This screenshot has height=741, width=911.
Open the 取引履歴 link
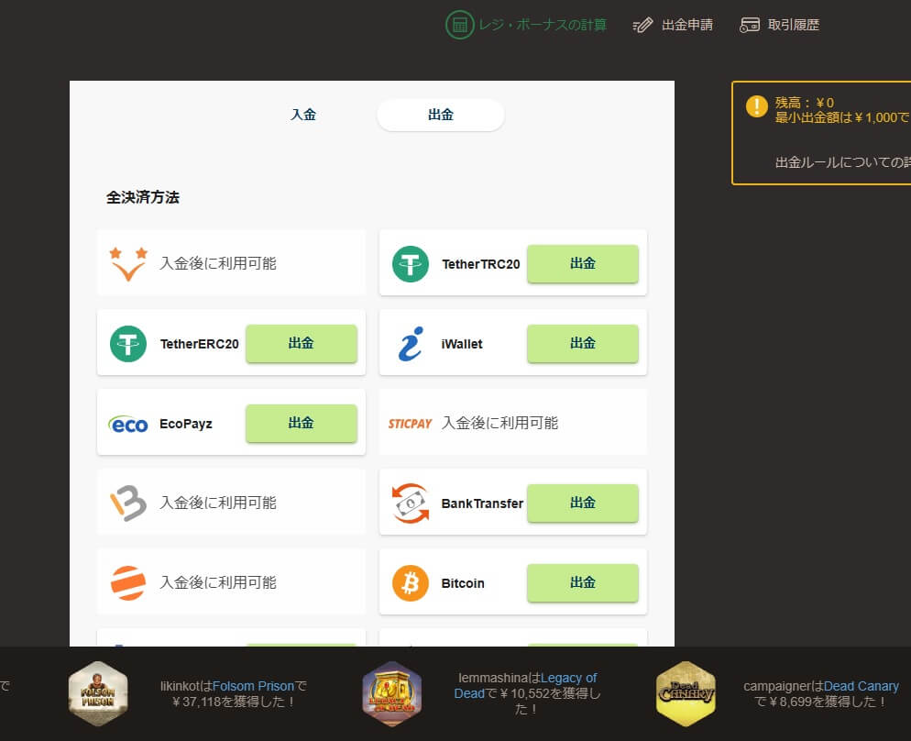point(793,25)
